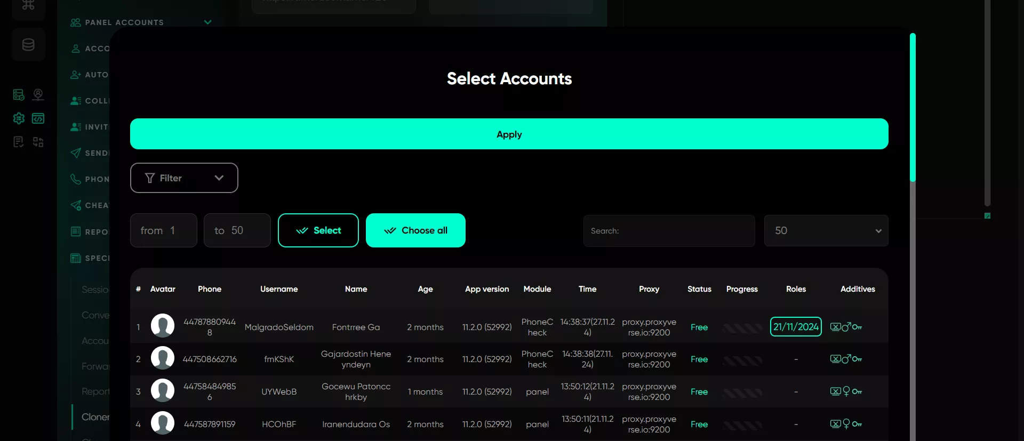Click the modal's teal vertical scrollbar
This screenshot has width=1024, height=441.
[913, 108]
